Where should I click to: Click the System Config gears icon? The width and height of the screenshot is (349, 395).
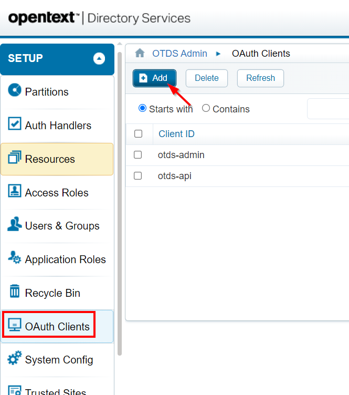[x=15, y=359]
